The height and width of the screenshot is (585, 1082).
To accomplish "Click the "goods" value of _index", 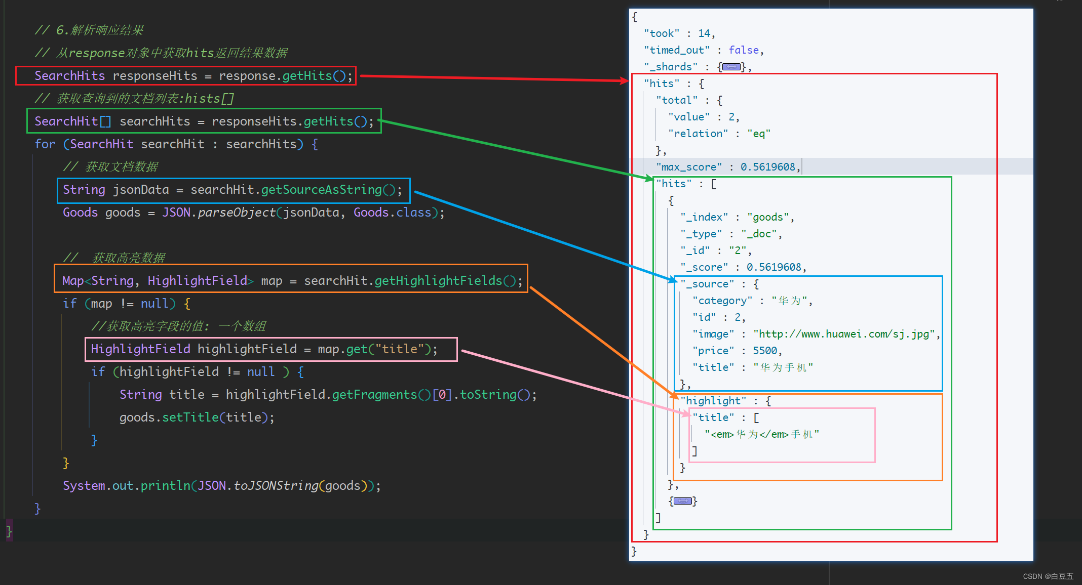I will coord(768,217).
